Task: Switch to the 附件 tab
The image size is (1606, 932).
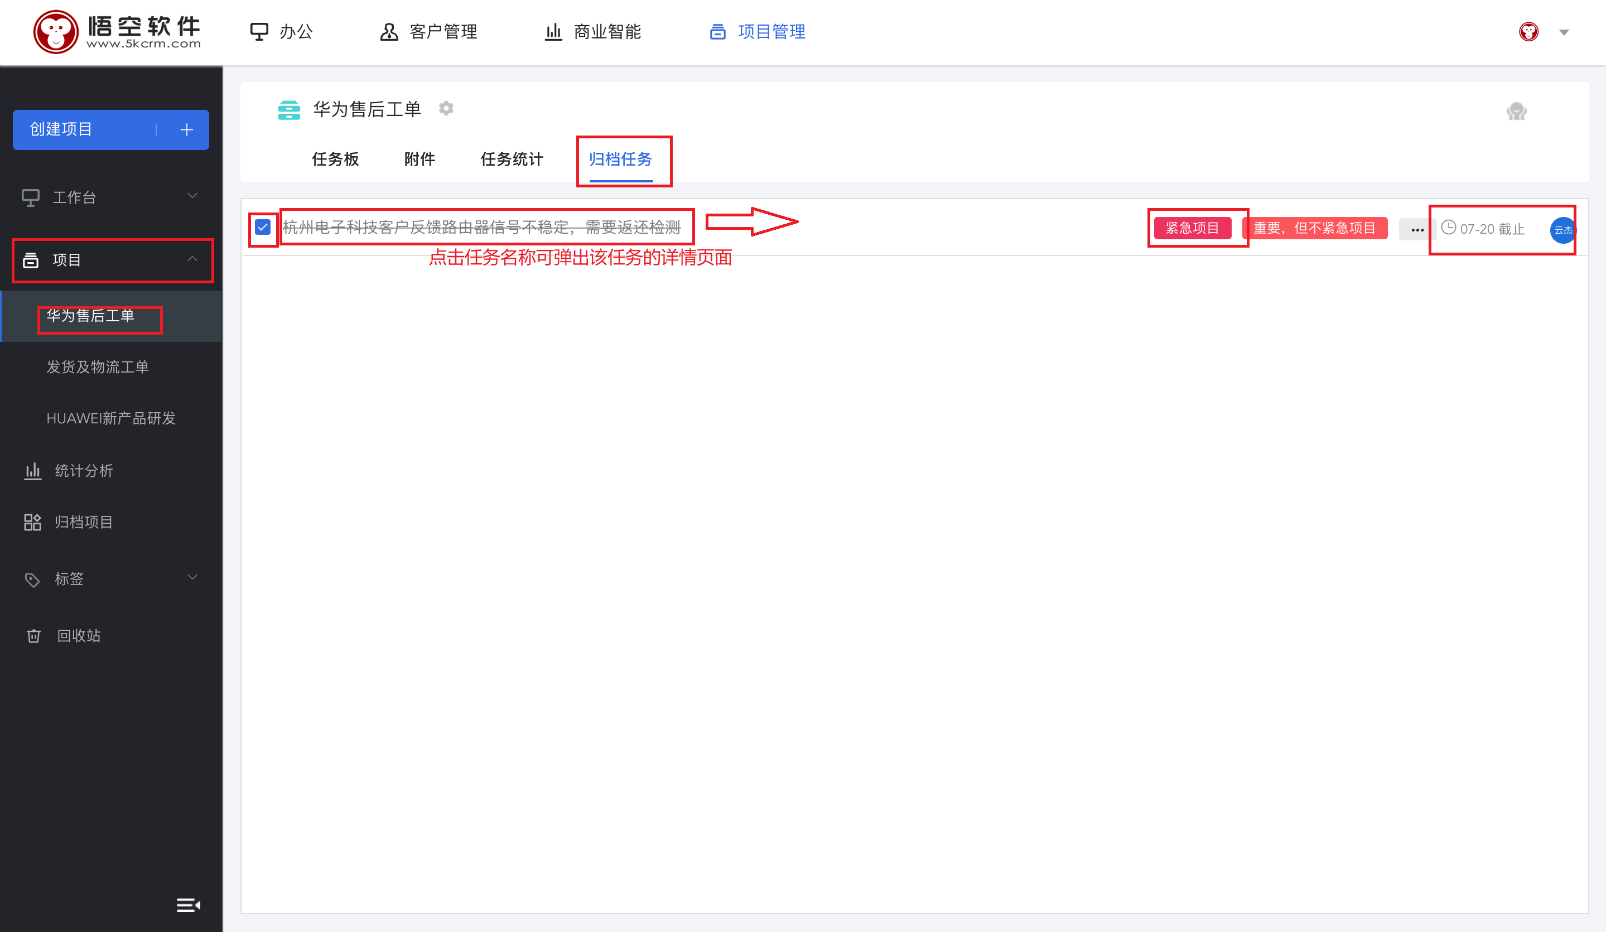Action: click(420, 160)
